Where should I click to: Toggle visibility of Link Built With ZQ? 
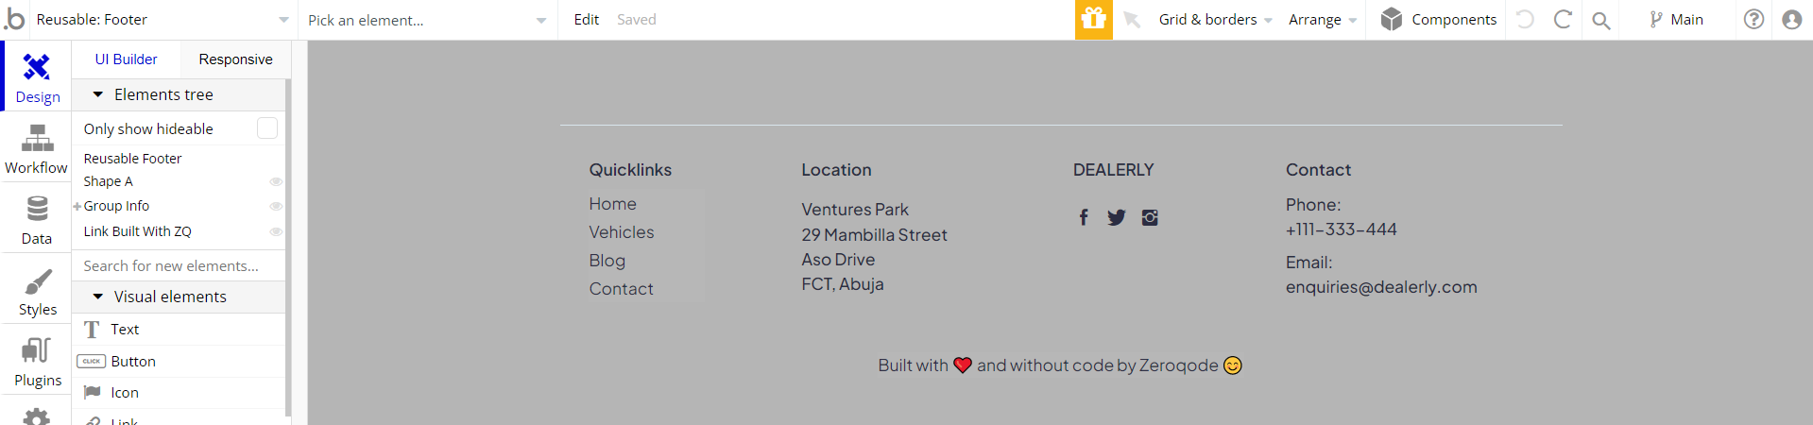[276, 231]
